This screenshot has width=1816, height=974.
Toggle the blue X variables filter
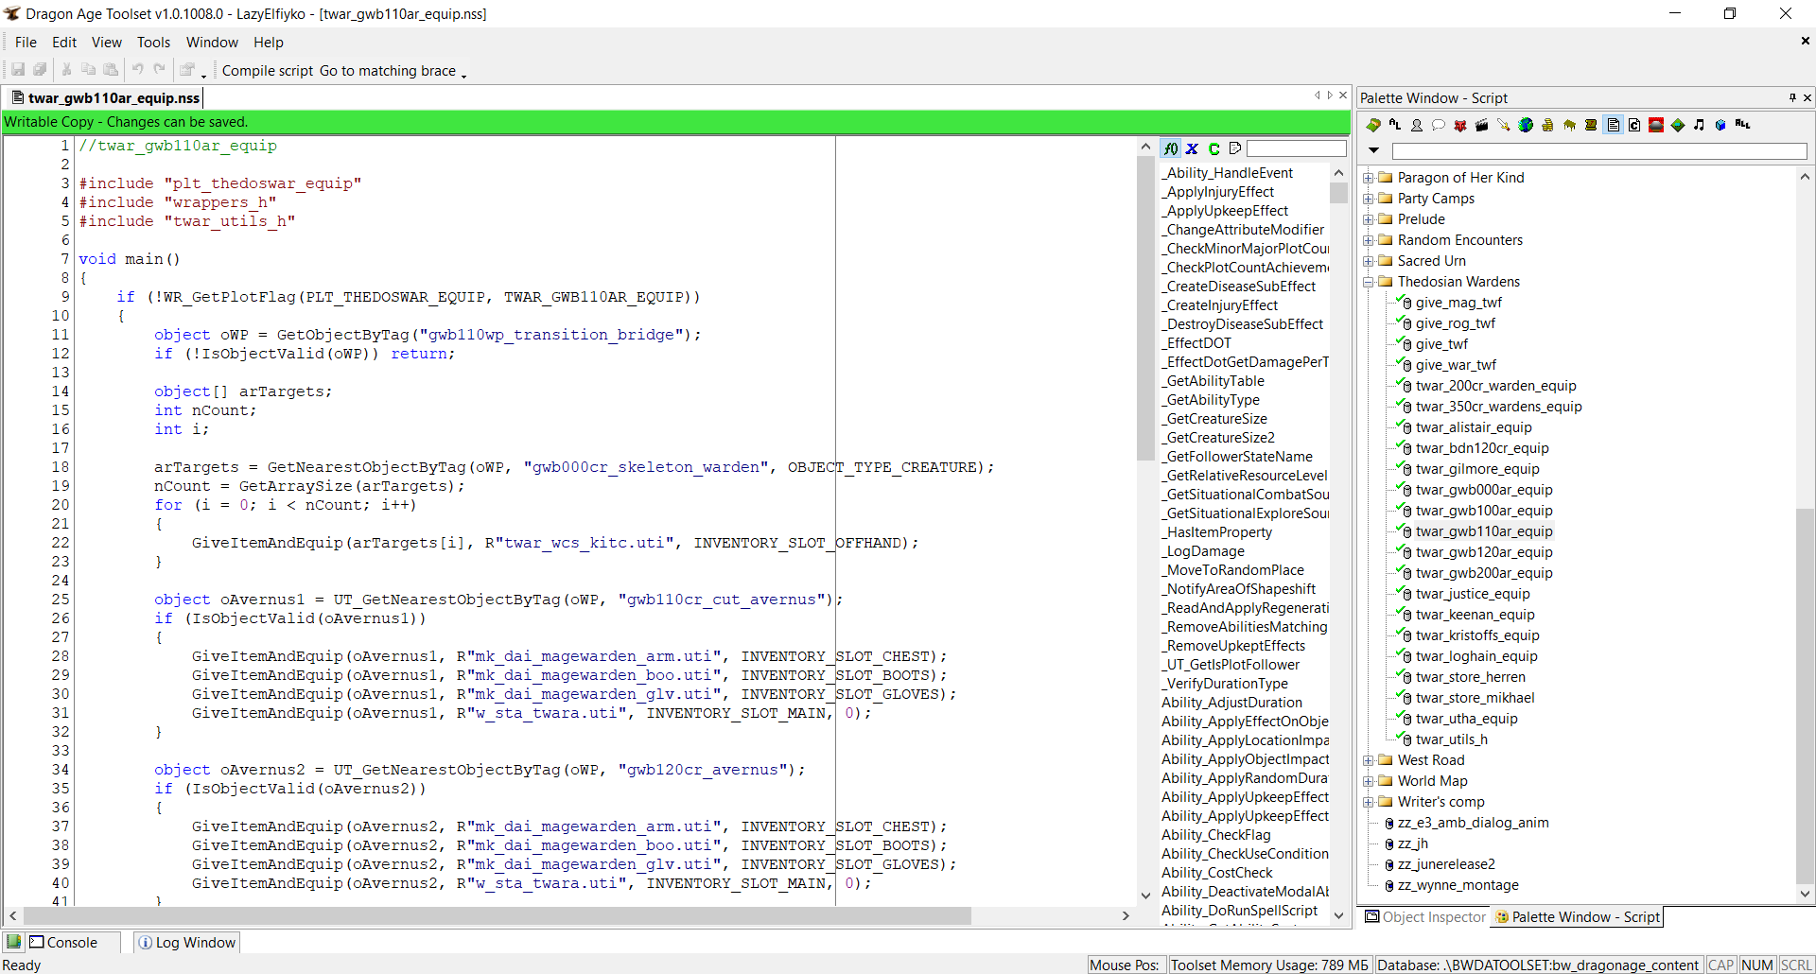(1193, 148)
